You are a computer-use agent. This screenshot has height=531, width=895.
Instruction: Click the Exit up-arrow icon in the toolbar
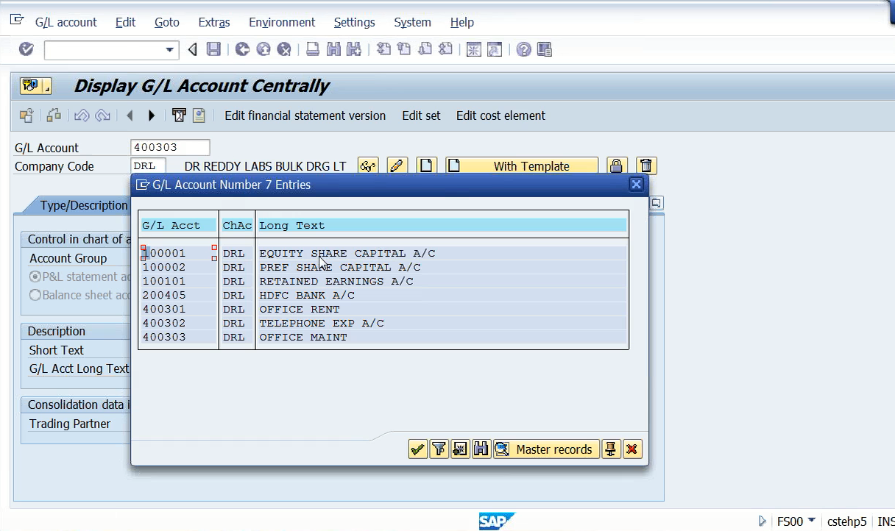pos(263,49)
